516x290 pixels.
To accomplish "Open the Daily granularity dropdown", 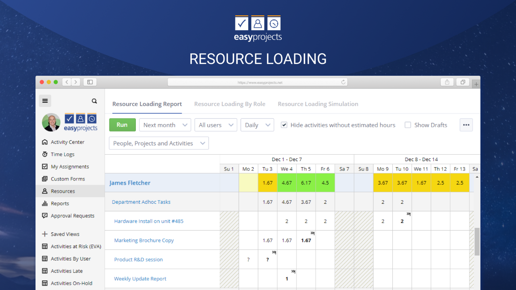I will (257, 125).
